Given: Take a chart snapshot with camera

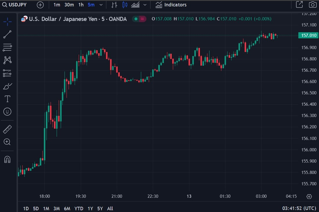Looking at the screenshot, I should [x=313, y=5].
